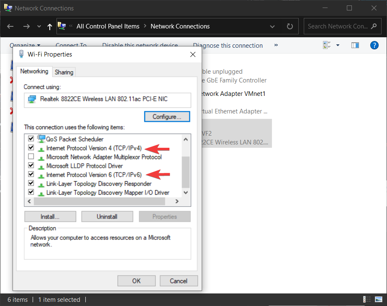Click the left arrow of horizontal scrollbar
The width and height of the screenshot is (387, 306).
point(29,201)
